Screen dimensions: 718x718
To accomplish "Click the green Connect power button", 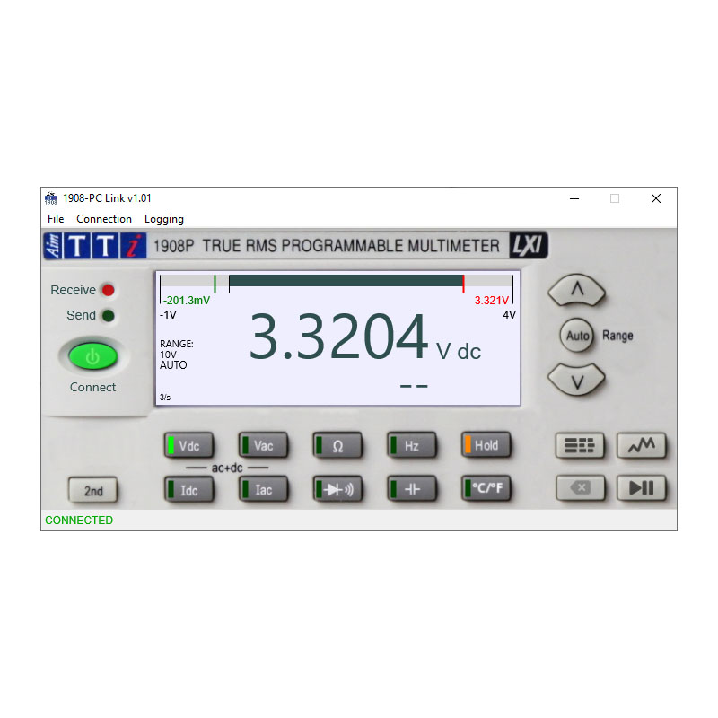I will tap(93, 356).
